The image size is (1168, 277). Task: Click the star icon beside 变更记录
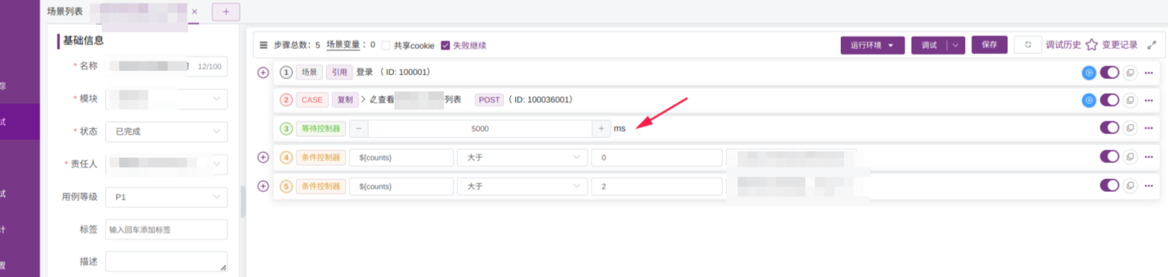1092,45
